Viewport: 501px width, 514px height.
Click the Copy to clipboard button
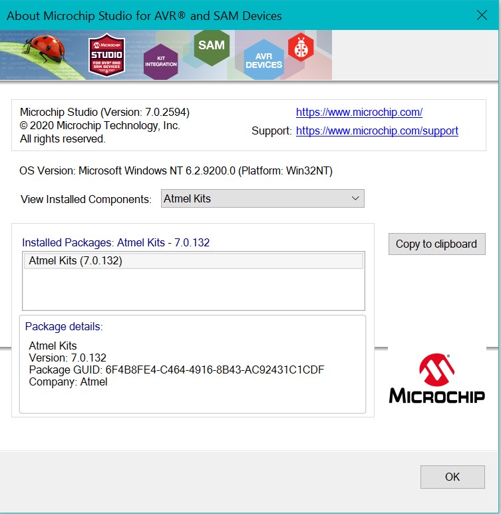point(436,244)
